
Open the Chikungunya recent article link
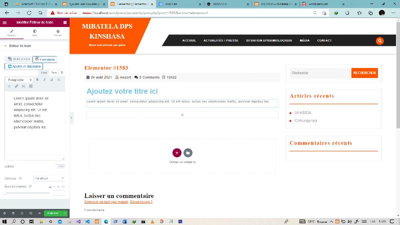306,120
